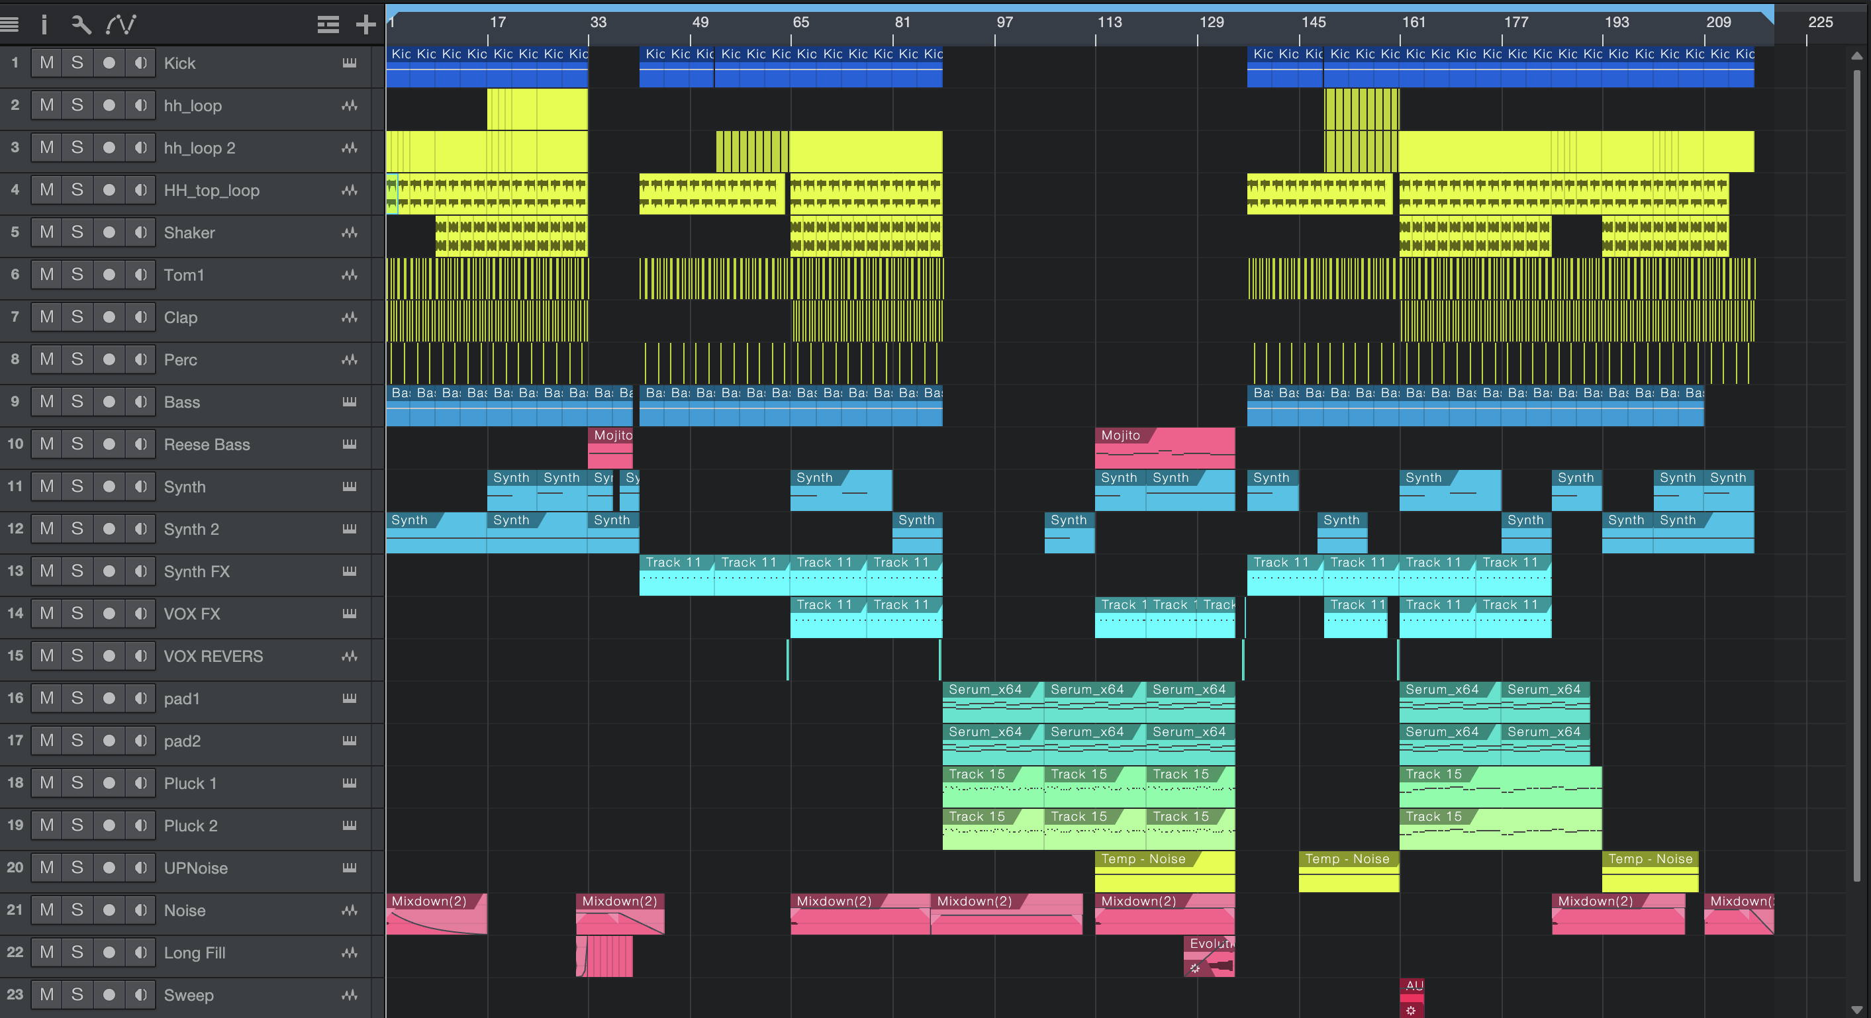Add a new track with plus icon
Image resolution: width=1871 pixels, height=1018 pixels.
(365, 24)
